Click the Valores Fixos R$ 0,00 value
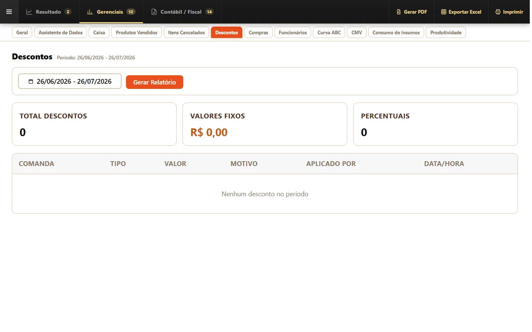 click(209, 132)
